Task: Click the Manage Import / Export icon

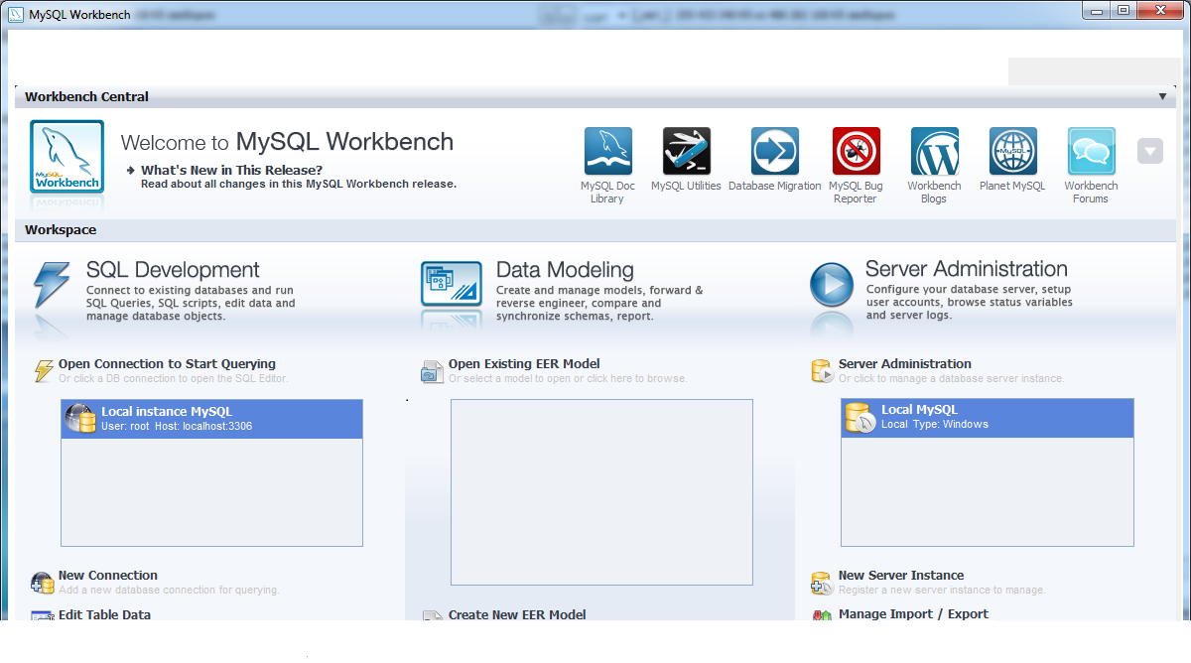Action: click(x=822, y=616)
